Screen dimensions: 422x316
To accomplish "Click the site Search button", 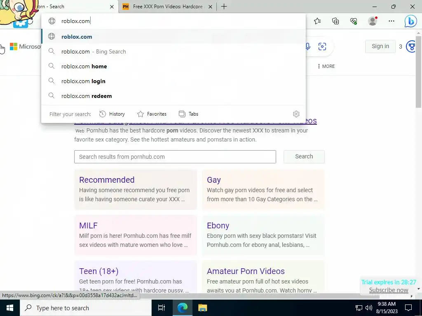I will (304, 156).
